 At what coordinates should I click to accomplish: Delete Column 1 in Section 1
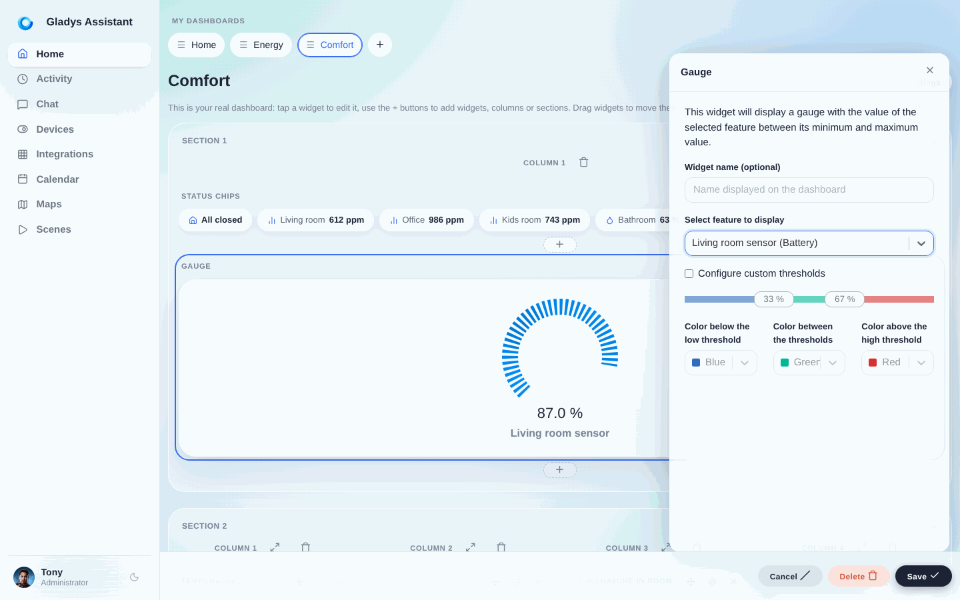click(584, 162)
